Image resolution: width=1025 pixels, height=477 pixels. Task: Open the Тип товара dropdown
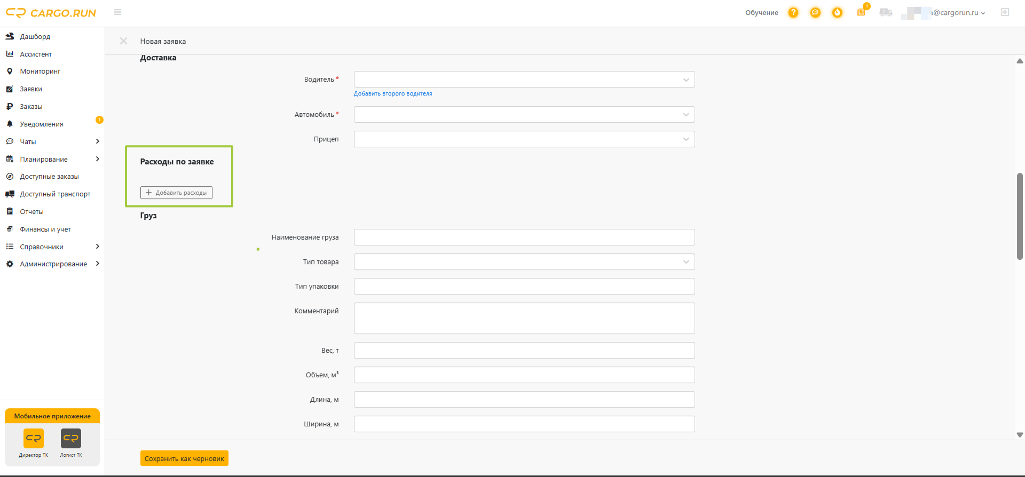(x=524, y=262)
